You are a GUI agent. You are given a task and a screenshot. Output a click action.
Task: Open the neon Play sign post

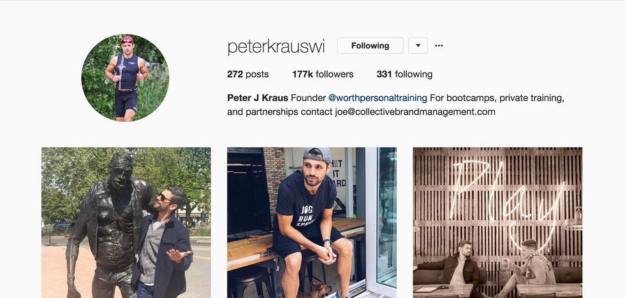point(497,222)
